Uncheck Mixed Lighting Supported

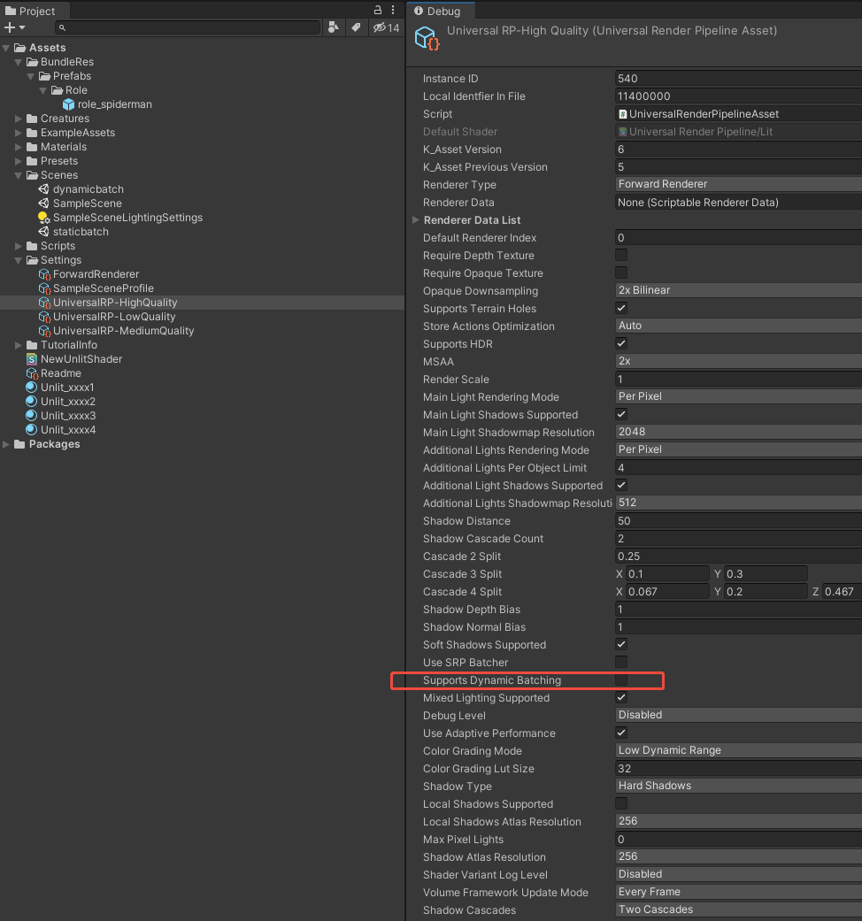(x=621, y=697)
